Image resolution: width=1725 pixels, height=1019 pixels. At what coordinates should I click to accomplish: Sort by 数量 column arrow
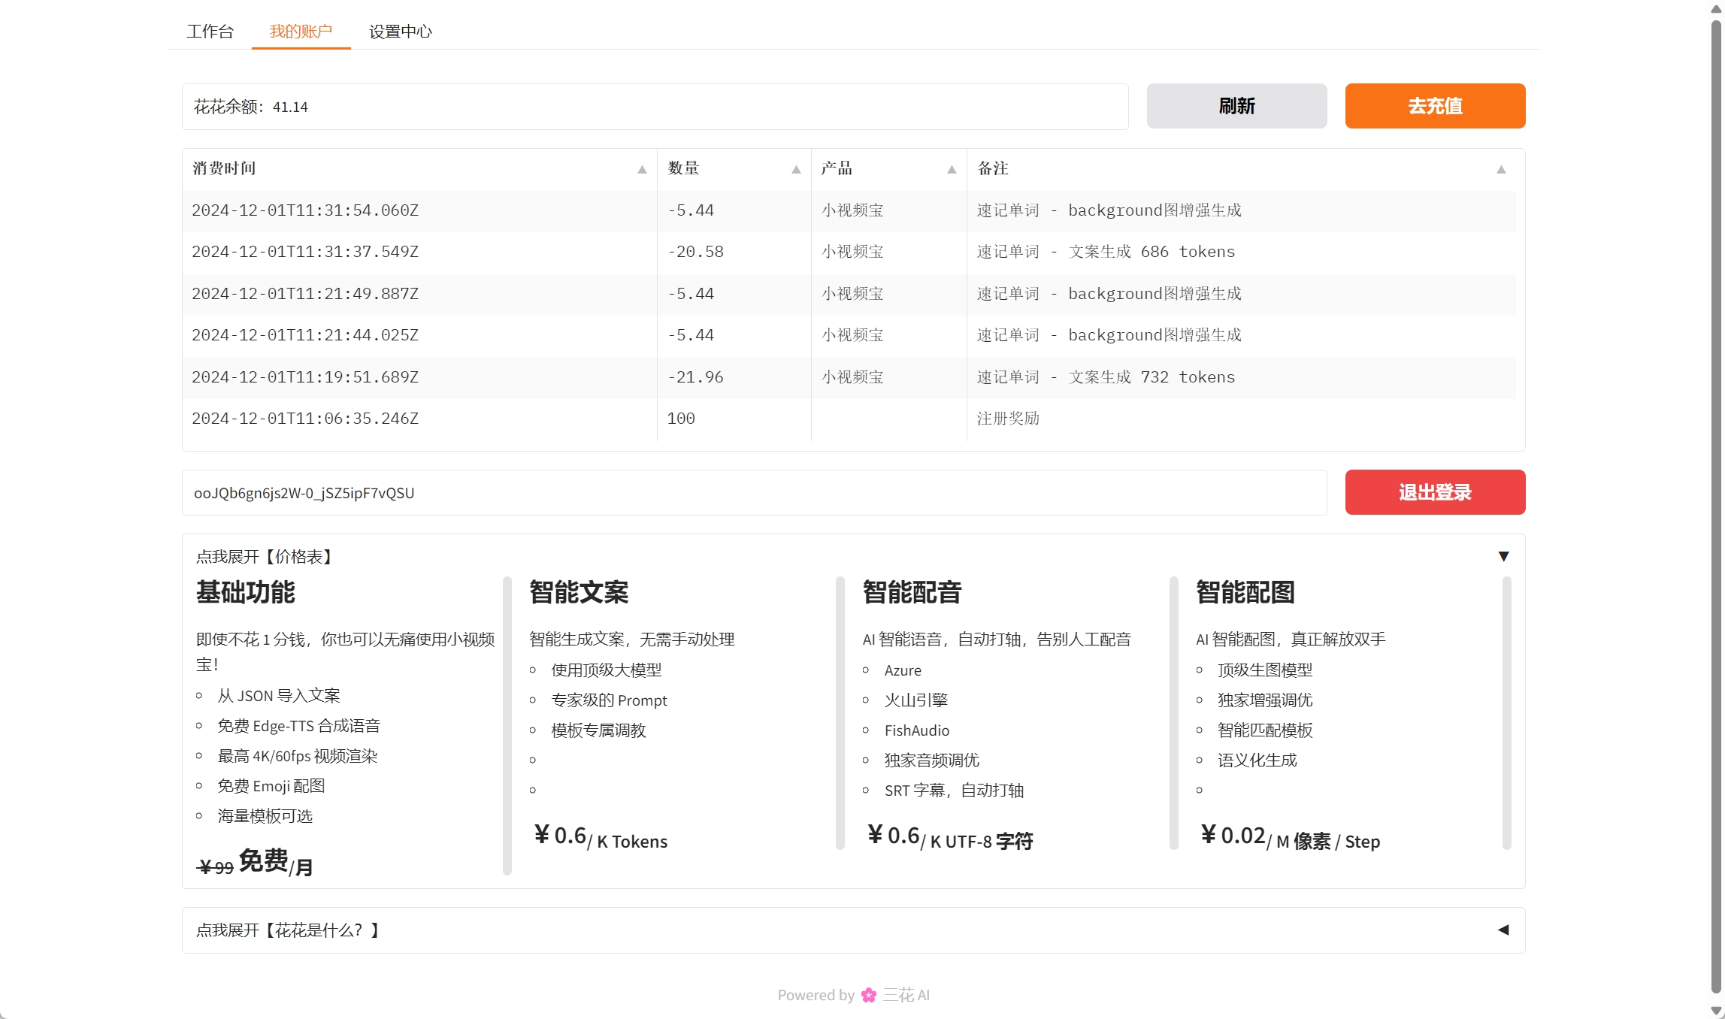click(x=796, y=170)
